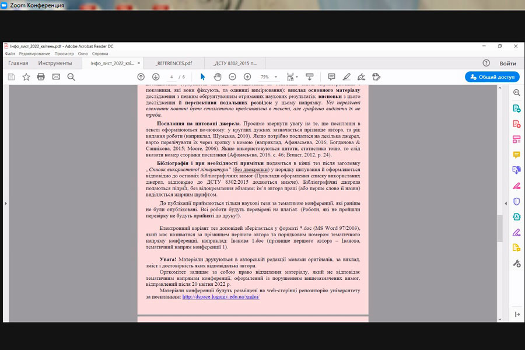Print the document using the printer icon
Image resolution: width=525 pixels, height=350 pixels.
pos(41,76)
